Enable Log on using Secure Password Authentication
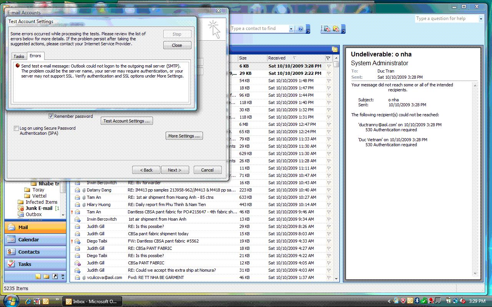Viewport: 492px width, 307px height. [x=16, y=128]
